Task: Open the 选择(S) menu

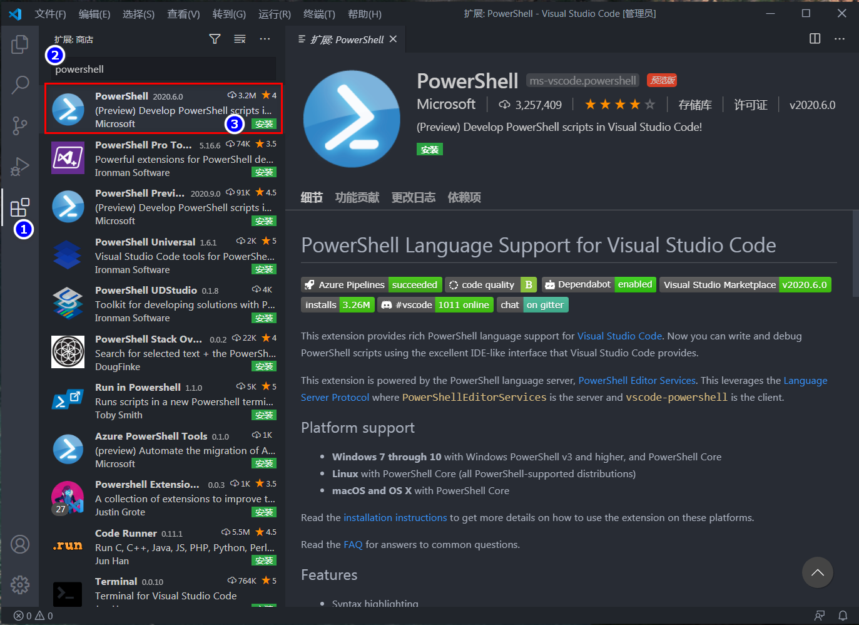Action: (x=138, y=14)
